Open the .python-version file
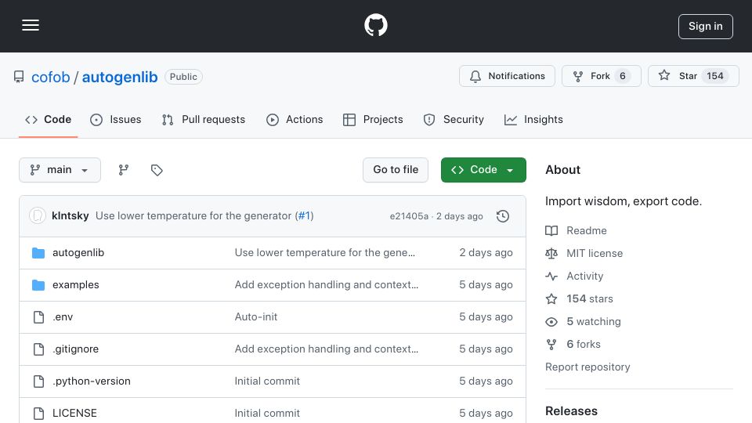The height and width of the screenshot is (423, 752). pyautogui.click(x=91, y=381)
